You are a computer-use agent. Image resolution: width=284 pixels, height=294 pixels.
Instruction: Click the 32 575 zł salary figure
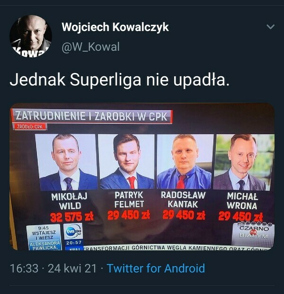click(x=72, y=217)
